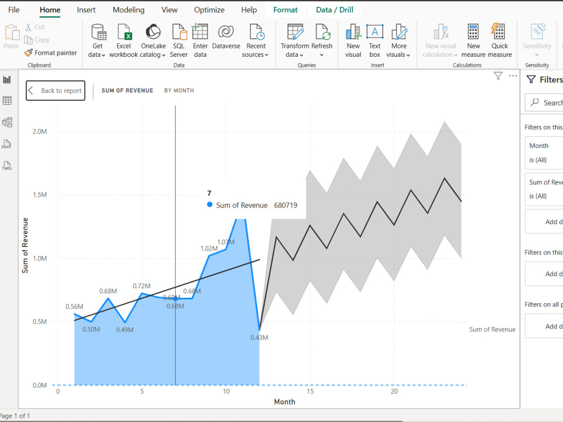Open TMDL view in sidebar
This screenshot has height=422, width=563.
point(7,165)
